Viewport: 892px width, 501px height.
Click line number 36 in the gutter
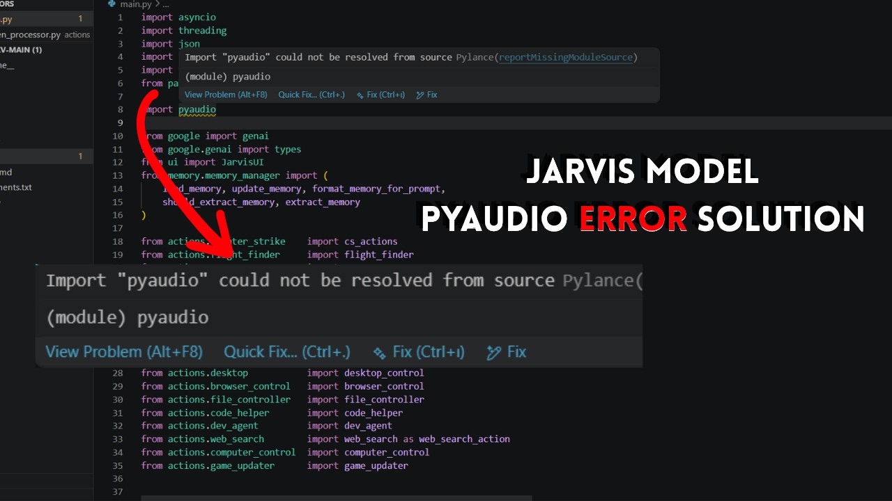117,479
